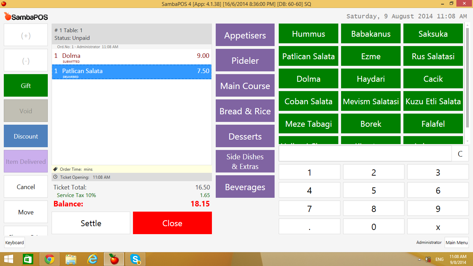
Task: Open the Main Course category
Action: tap(245, 86)
